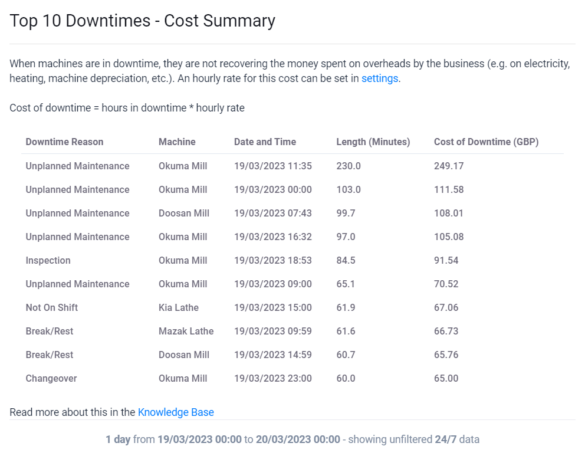Select the 105.08 cost cell
Screen dimensions: 585x456
[449, 237]
